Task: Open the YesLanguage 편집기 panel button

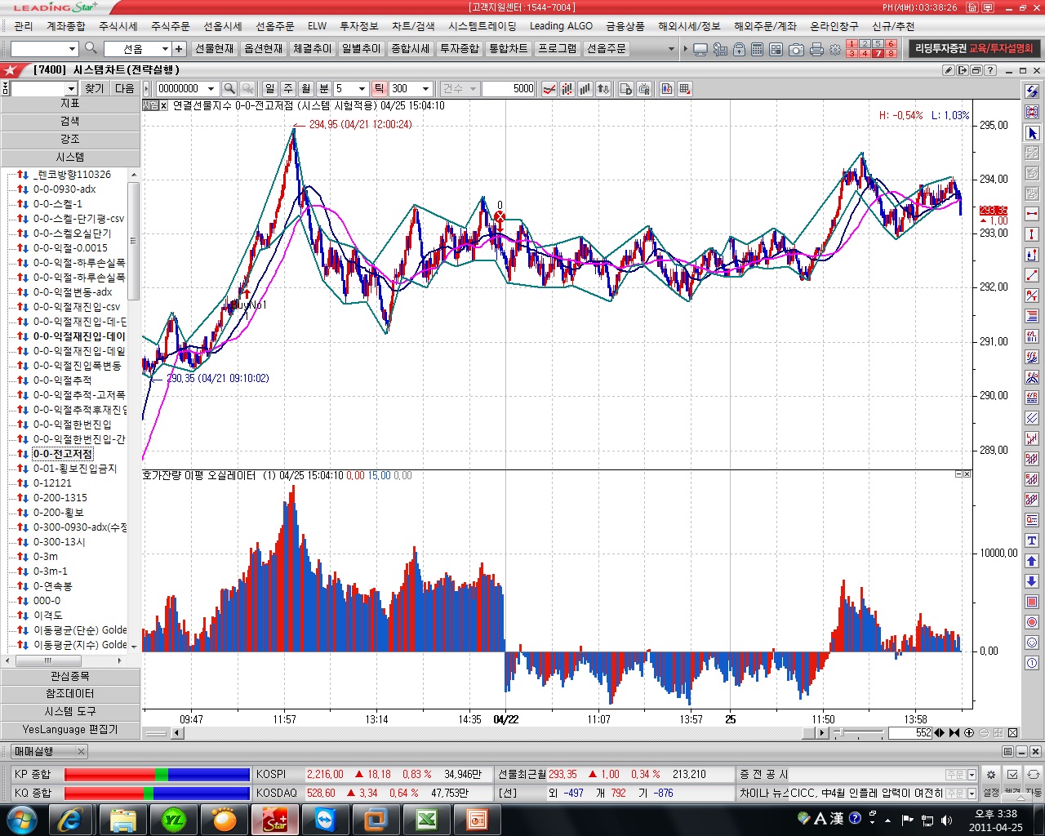Action: click(x=70, y=729)
